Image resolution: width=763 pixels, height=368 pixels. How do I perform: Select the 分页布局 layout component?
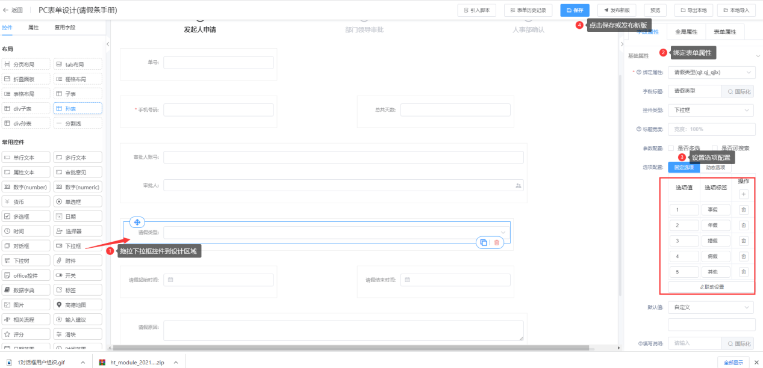coord(26,64)
